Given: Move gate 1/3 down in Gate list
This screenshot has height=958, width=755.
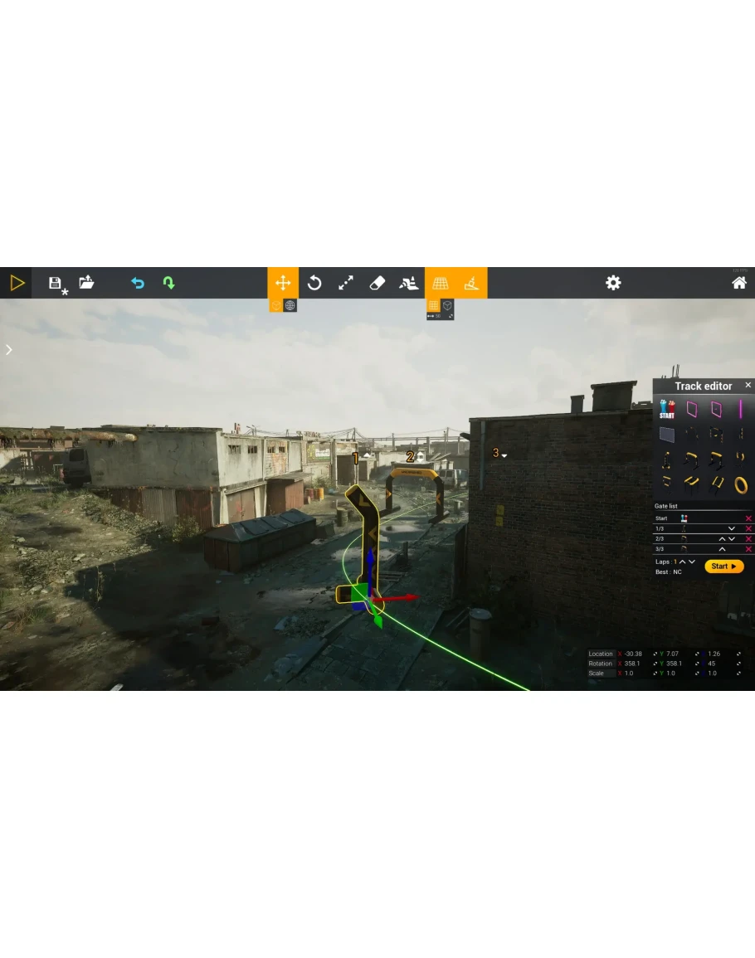Looking at the screenshot, I should pyautogui.click(x=731, y=528).
